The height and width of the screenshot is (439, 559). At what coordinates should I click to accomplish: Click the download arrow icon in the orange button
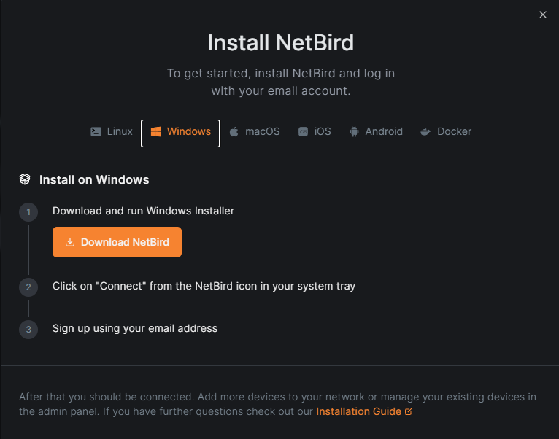(71, 243)
